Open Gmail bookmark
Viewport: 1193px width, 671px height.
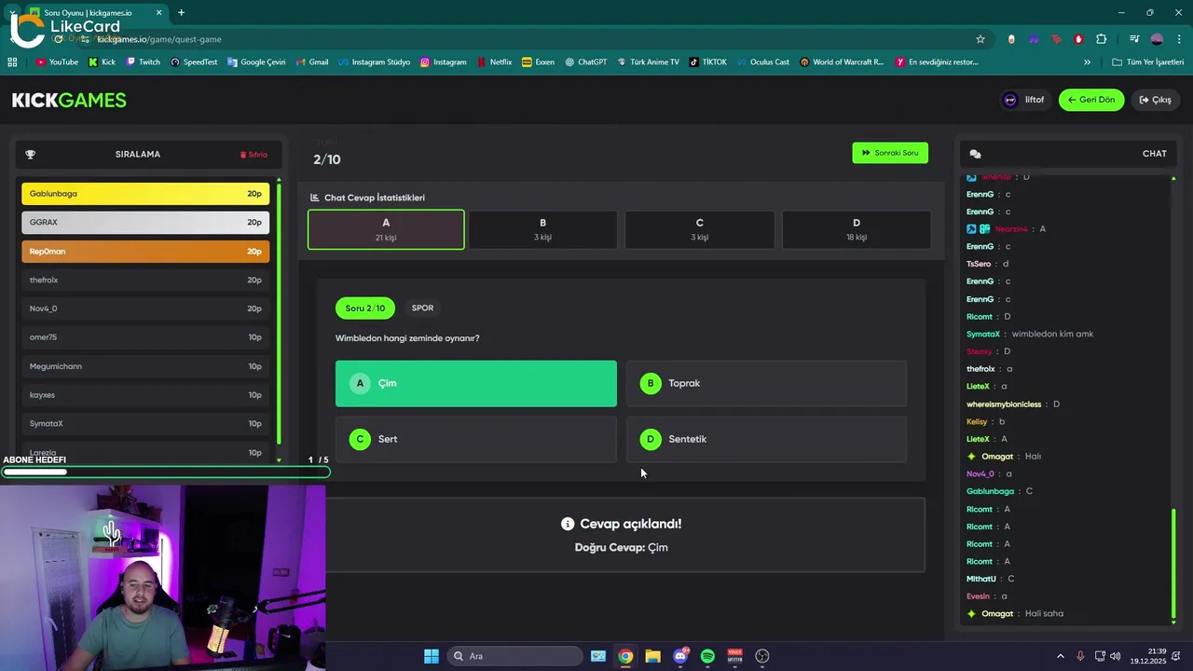(312, 62)
